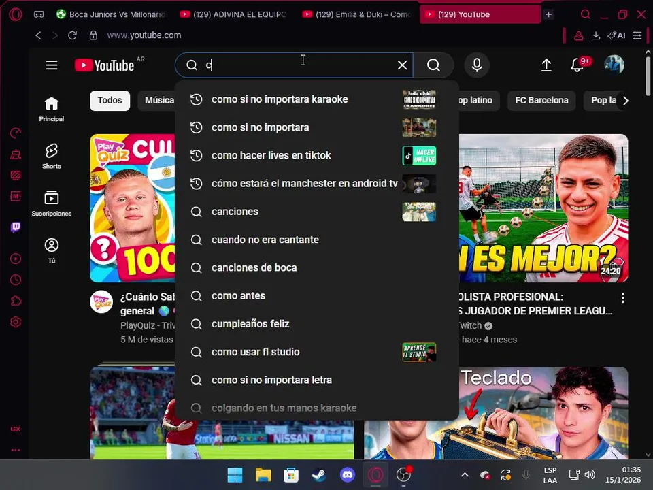Choose suggestion cumpleaños feliz

point(316,324)
